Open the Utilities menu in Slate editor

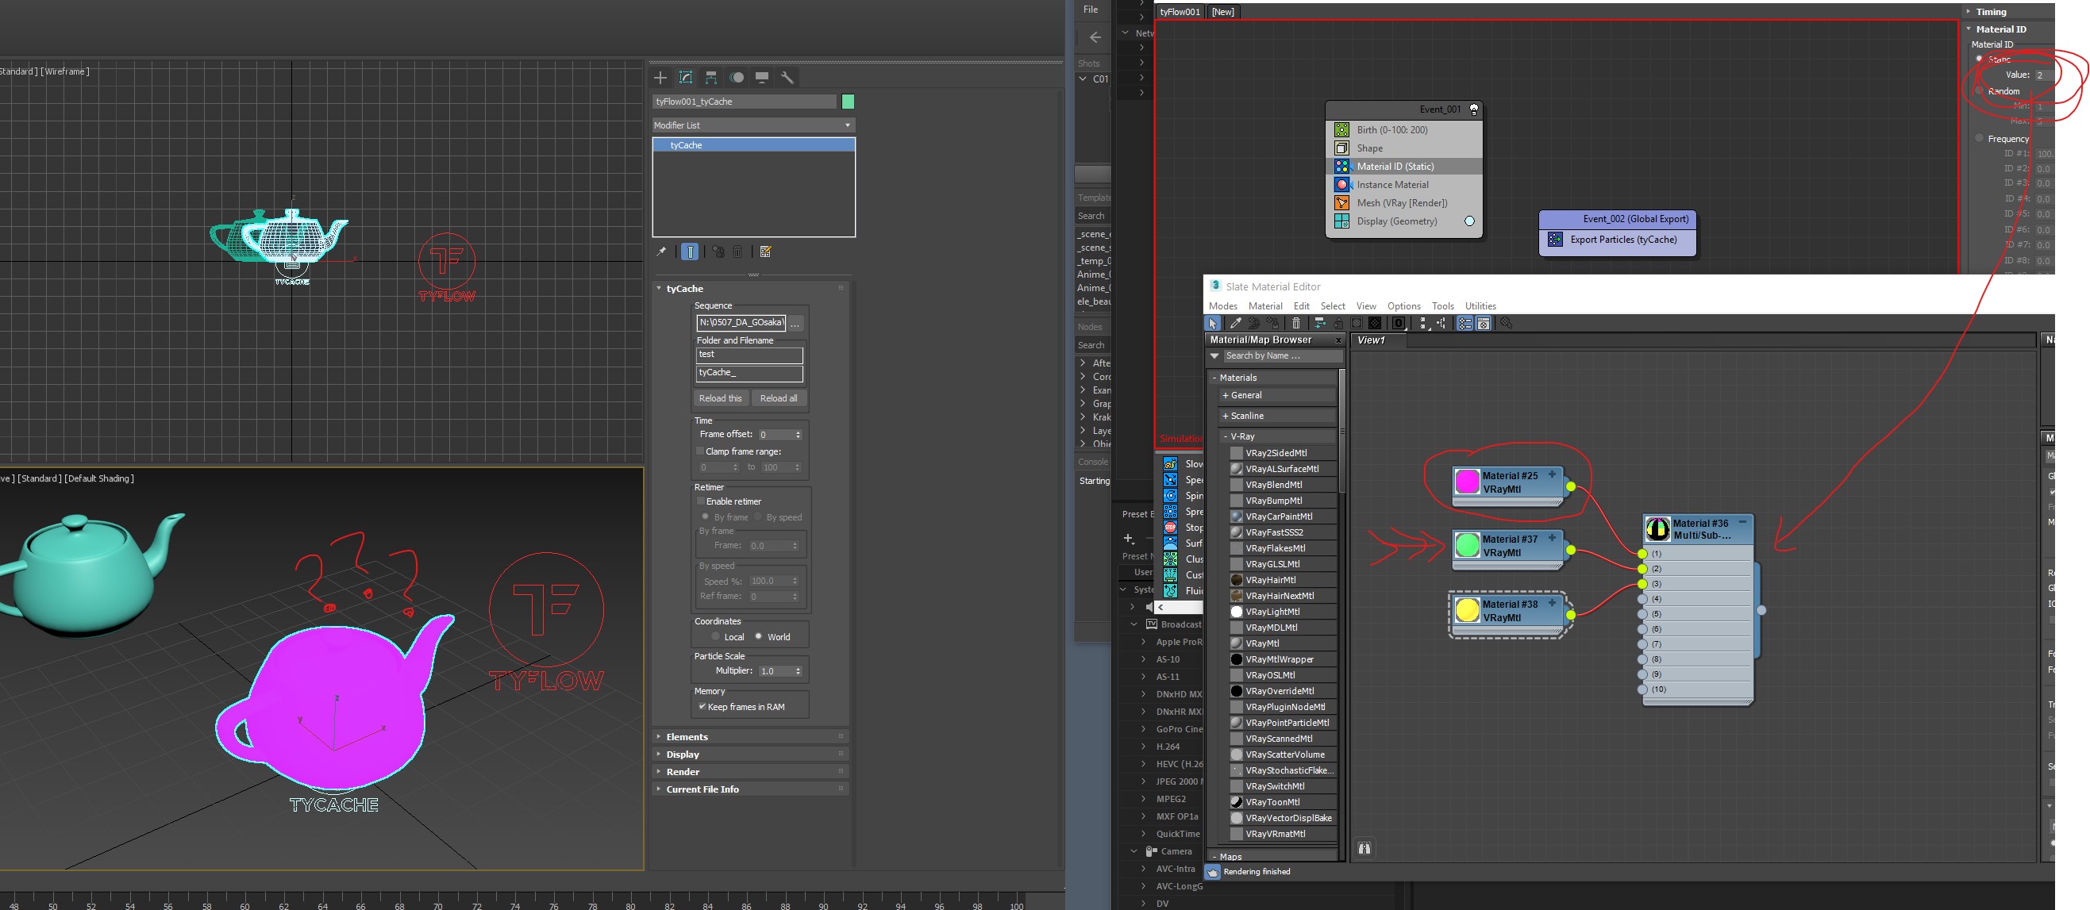(1480, 306)
